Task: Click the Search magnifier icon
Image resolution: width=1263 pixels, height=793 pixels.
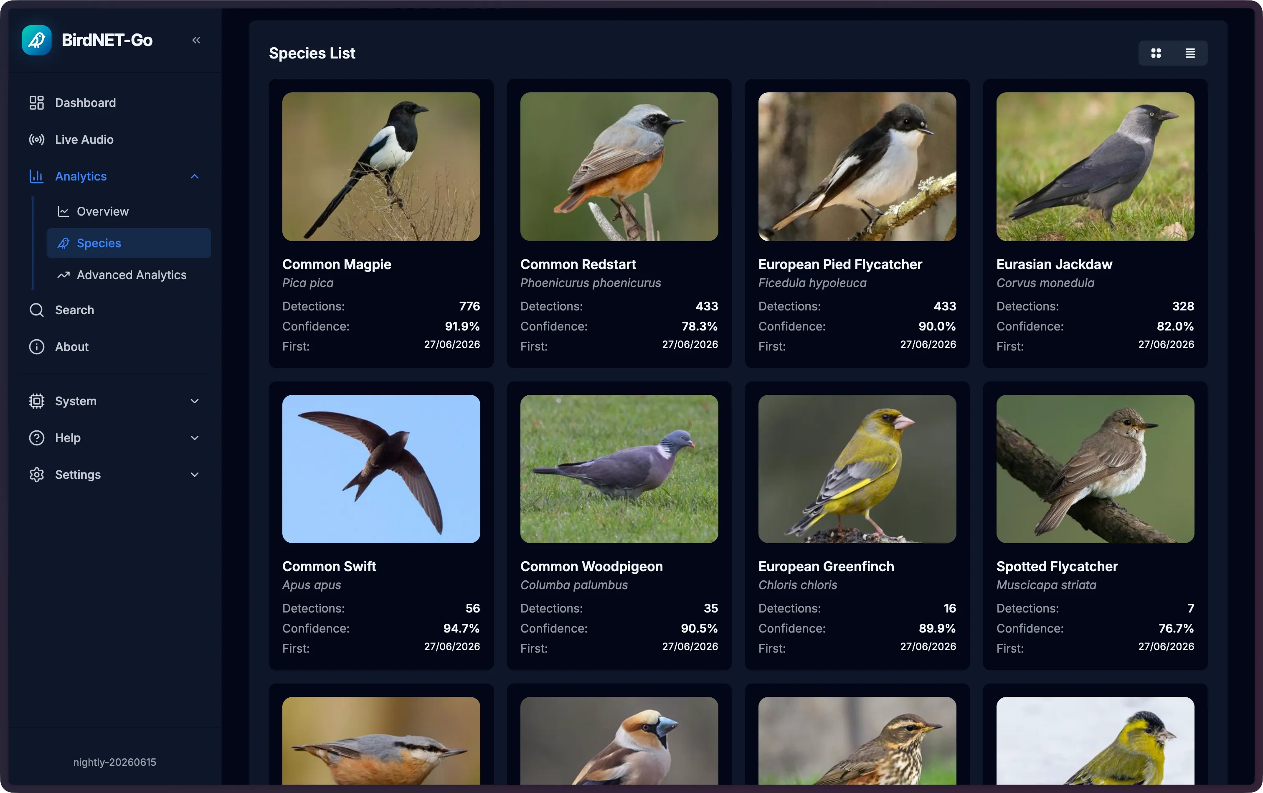Action: point(36,310)
